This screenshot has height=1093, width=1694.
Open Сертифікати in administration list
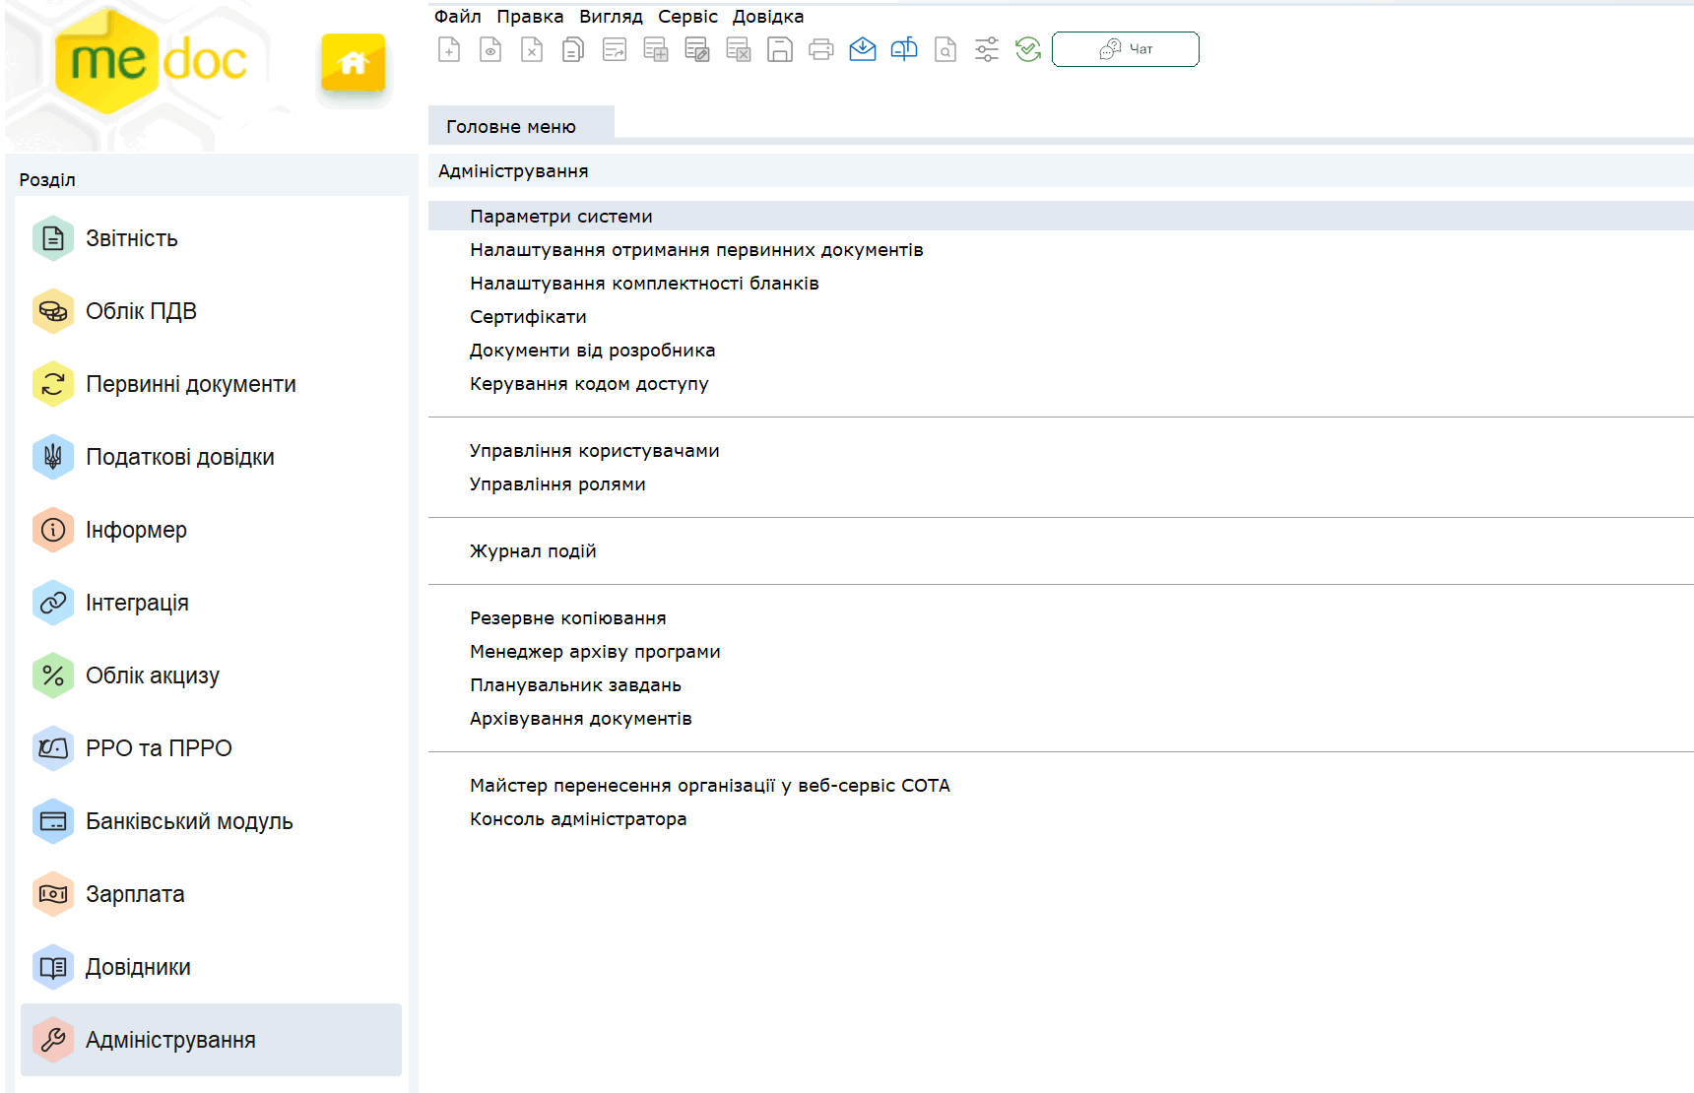coord(528,317)
